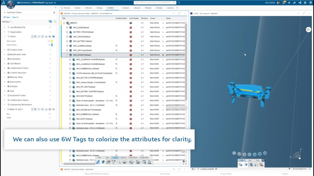Switch to the Compare tab
The image size is (314, 176).
[125, 8]
